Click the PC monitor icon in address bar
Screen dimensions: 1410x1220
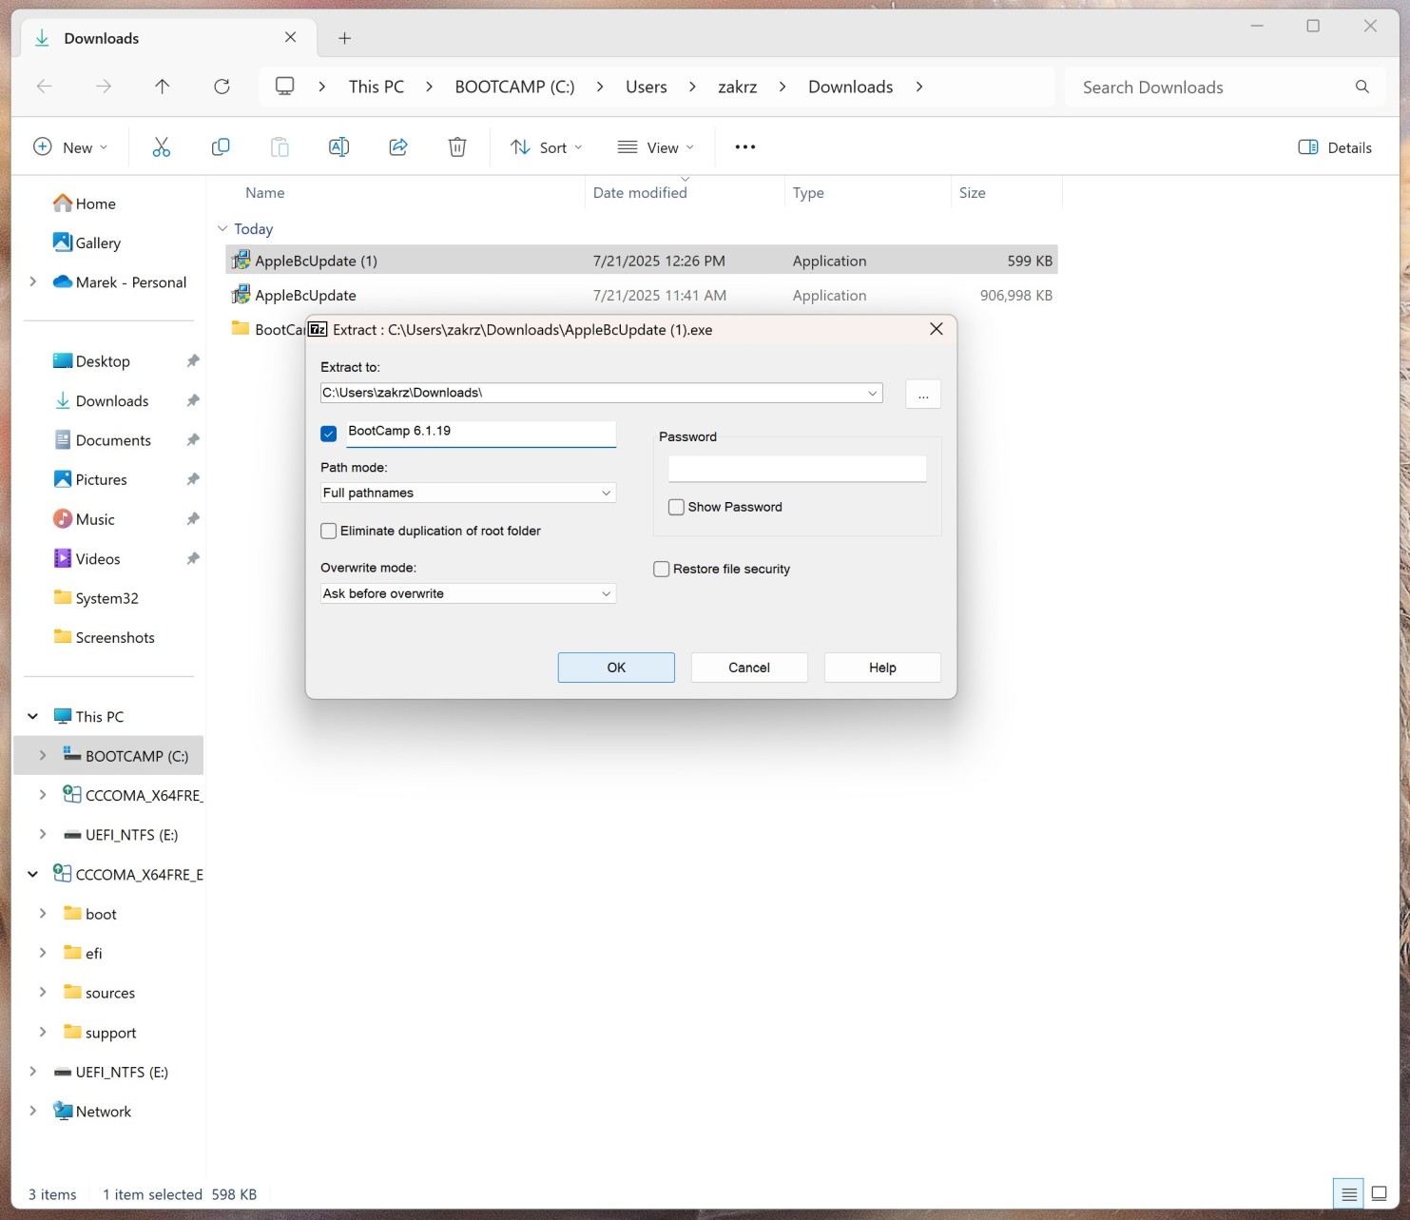[x=284, y=87]
